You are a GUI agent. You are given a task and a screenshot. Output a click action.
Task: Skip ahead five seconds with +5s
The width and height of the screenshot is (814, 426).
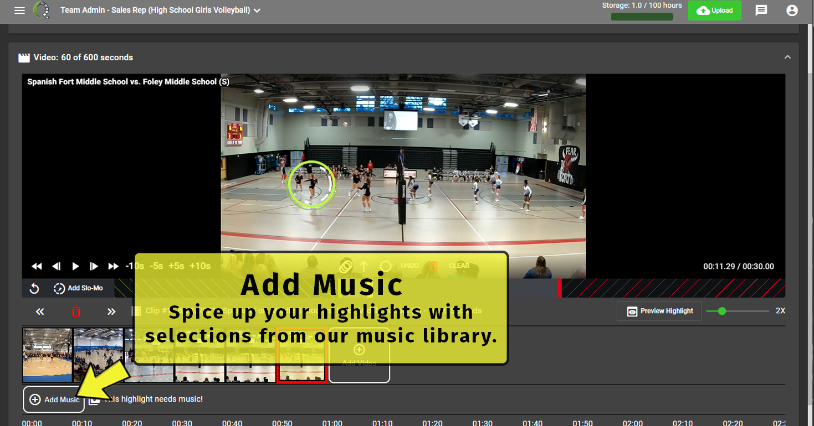coord(176,266)
